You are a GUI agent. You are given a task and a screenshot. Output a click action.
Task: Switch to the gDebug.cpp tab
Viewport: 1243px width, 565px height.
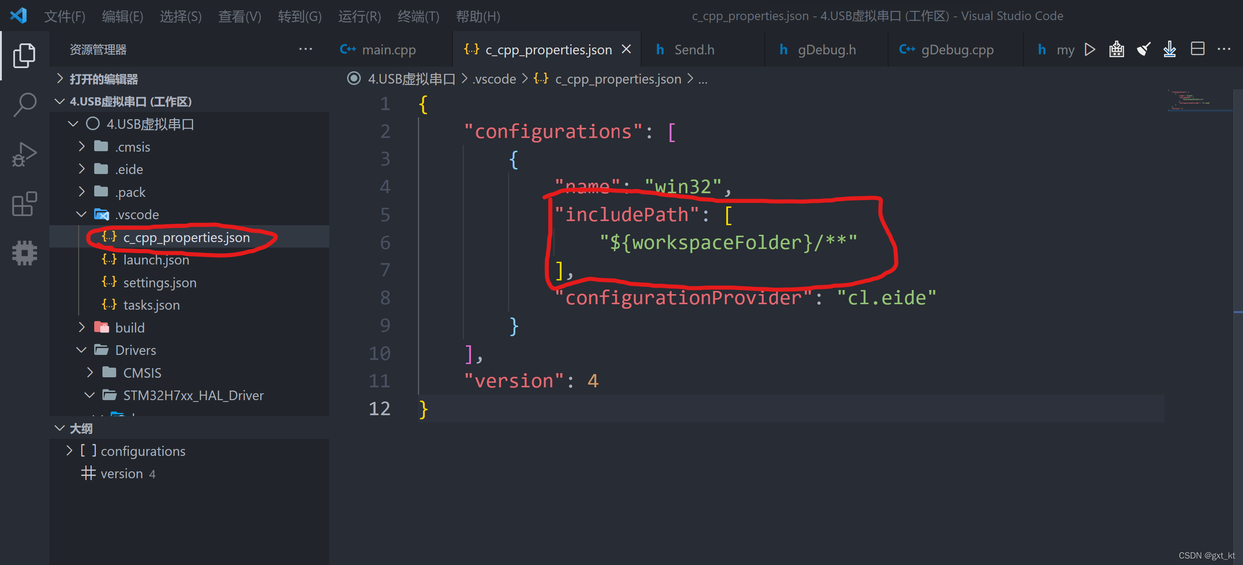[956, 50]
